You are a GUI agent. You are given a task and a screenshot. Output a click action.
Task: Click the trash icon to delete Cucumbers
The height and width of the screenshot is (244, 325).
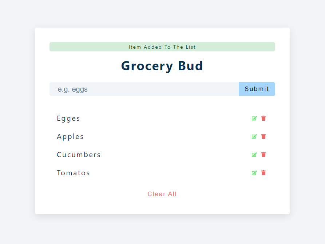[263, 155]
